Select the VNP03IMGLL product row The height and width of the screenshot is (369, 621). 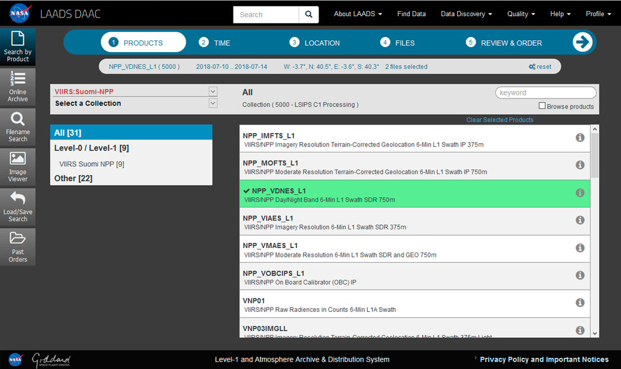[x=415, y=328]
